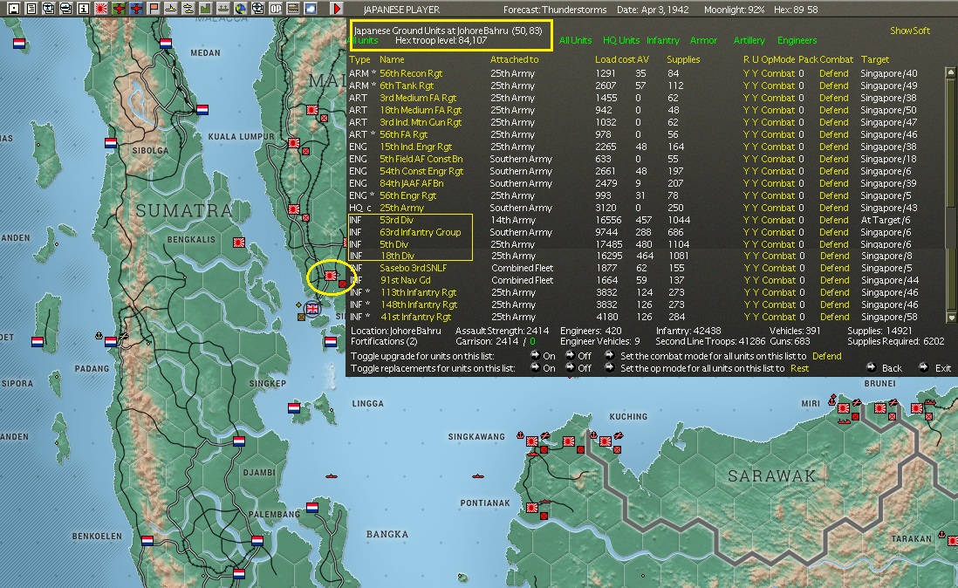Change Defend value for combat mode setting
This screenshot has width=958, height=588.
click(x=826, y=356)
